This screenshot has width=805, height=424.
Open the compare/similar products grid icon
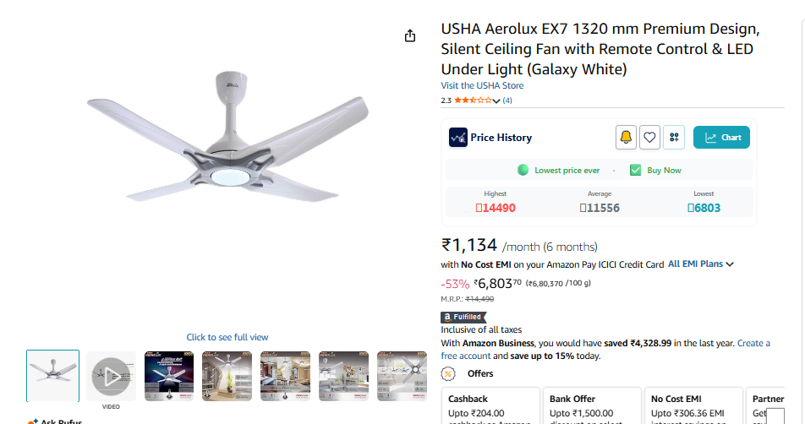coord(674,138)
